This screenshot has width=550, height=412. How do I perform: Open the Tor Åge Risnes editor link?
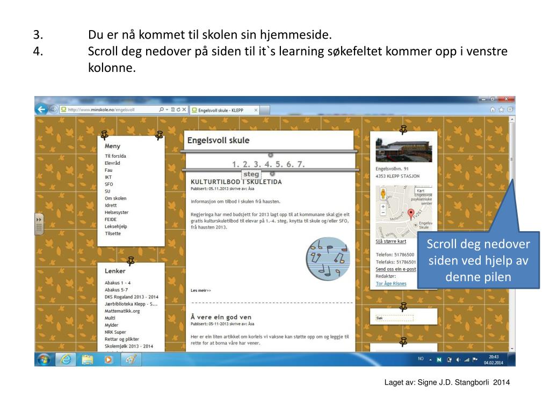click(391, 283)
